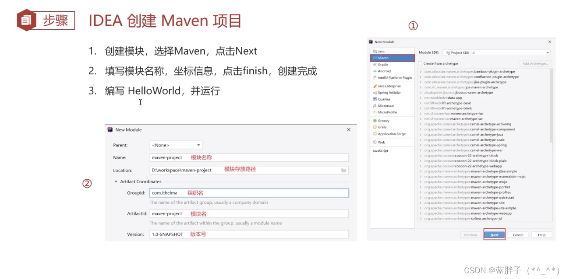Select the camel-archetype-java row
Image resolution: width=566 pixels, height=279 pixels.
(x=484, y=135)
